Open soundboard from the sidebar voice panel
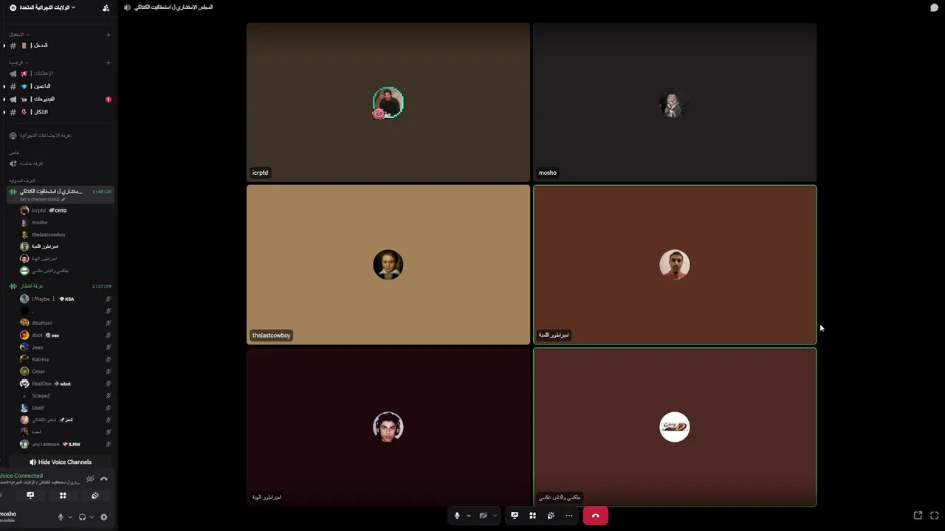 95,496
